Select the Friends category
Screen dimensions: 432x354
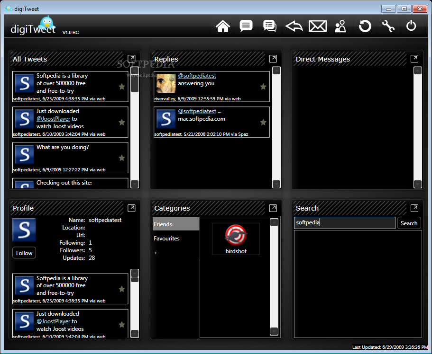tap(176, 224)
